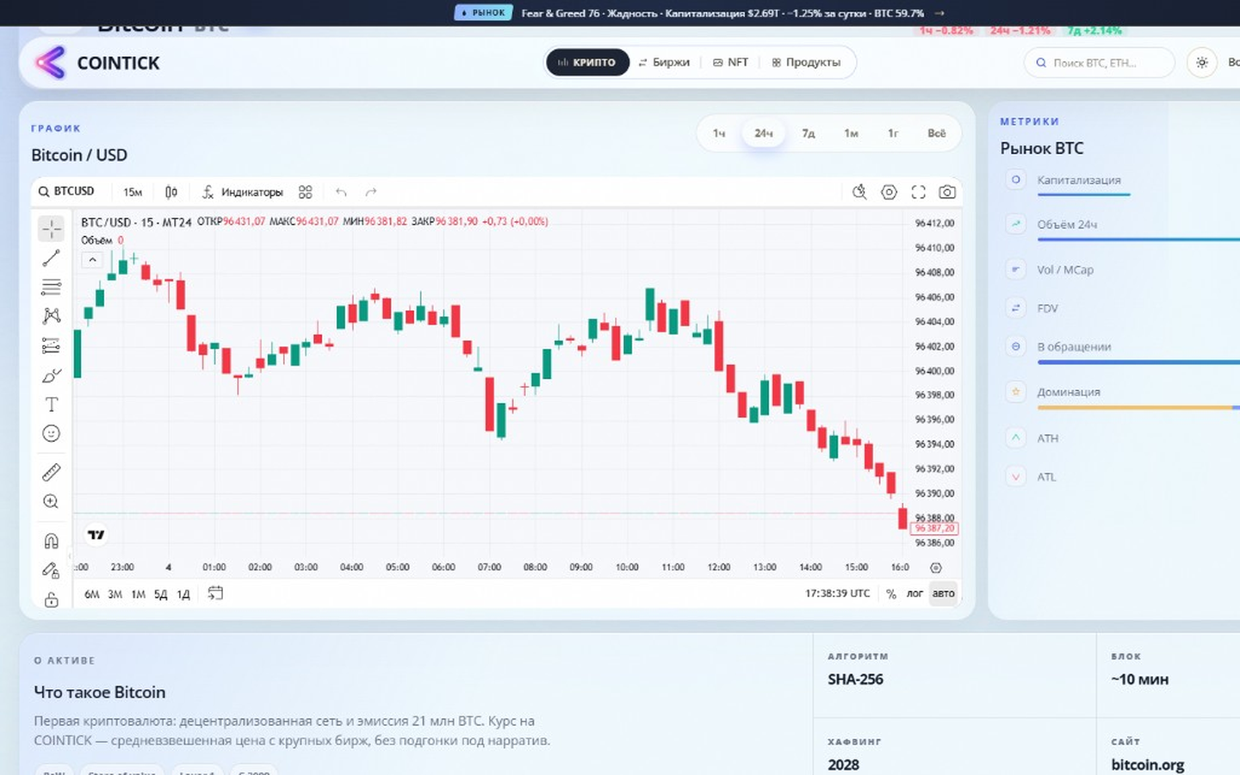Screen dimensions: 1240x775
Task: Select the text annotation tool
Action: [52, 404]
